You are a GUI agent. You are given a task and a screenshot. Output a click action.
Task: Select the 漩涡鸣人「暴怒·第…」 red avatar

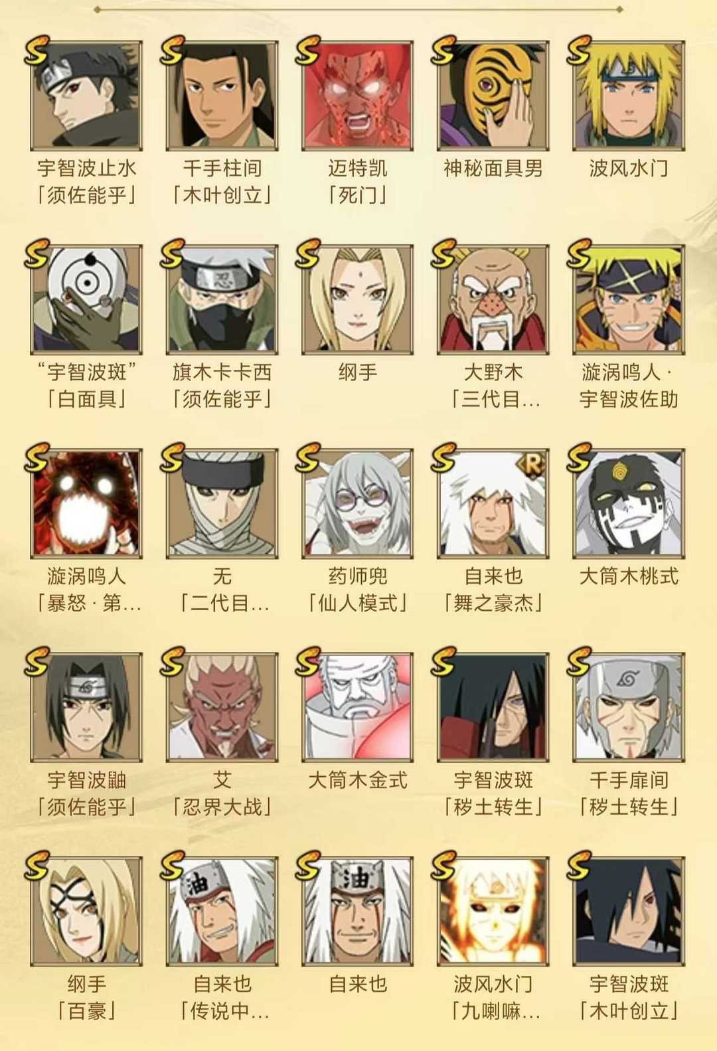pyautogui.click(x=86, y=503)
